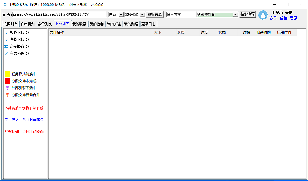308x181 pixels.
Task: Click 如有问题，点此手动转码 link
Action: pyautogui.click(x=23, y=131)
